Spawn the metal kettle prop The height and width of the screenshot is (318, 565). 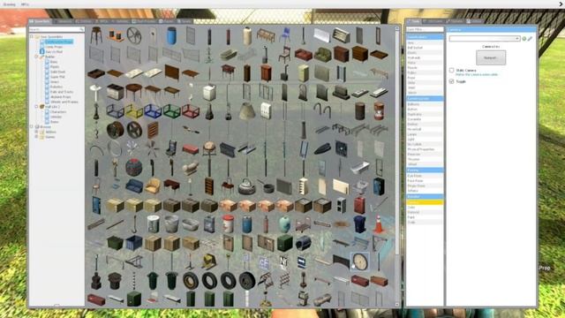[247, 186]
